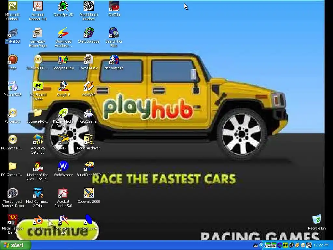This screenshot has width=333, height=250.
Task: Select MechCommander 2 Trial icon
Action: [38, 198]
